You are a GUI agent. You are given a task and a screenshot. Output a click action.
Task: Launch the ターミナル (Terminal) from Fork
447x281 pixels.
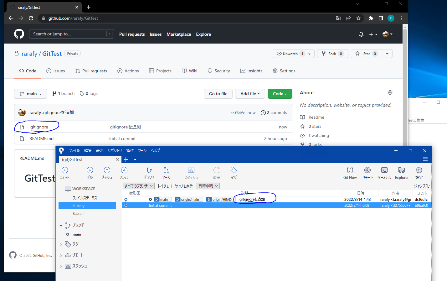point(384,172)
